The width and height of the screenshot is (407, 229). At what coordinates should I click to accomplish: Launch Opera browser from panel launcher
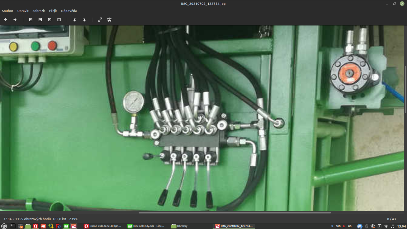(x=36, y=226)
